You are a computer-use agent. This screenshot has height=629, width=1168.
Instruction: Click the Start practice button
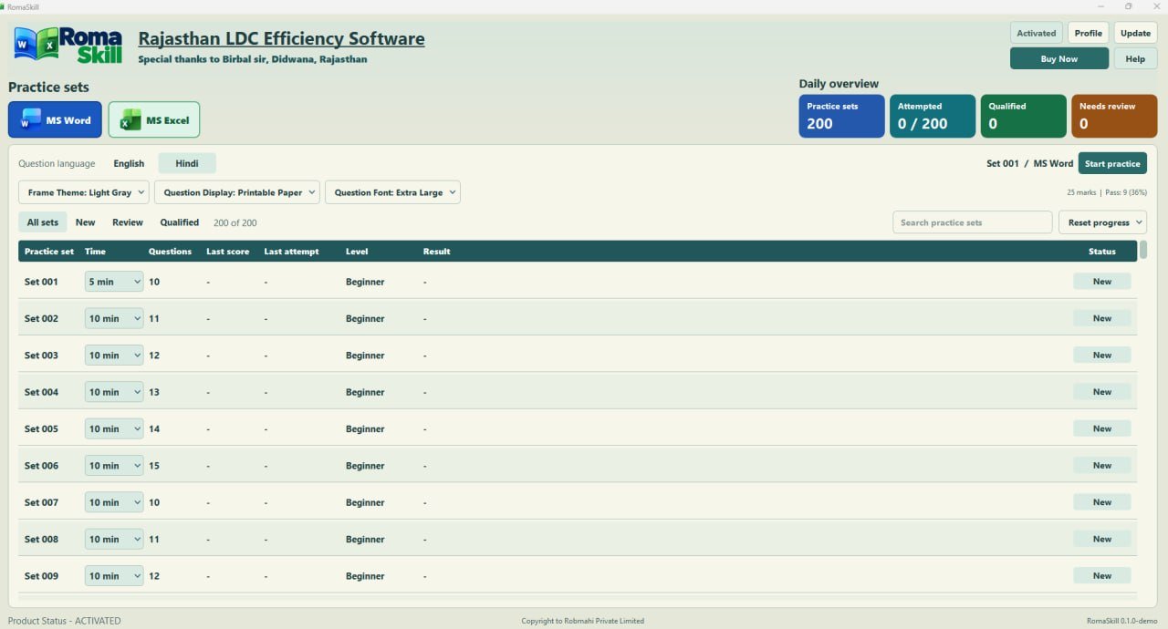1112,163
